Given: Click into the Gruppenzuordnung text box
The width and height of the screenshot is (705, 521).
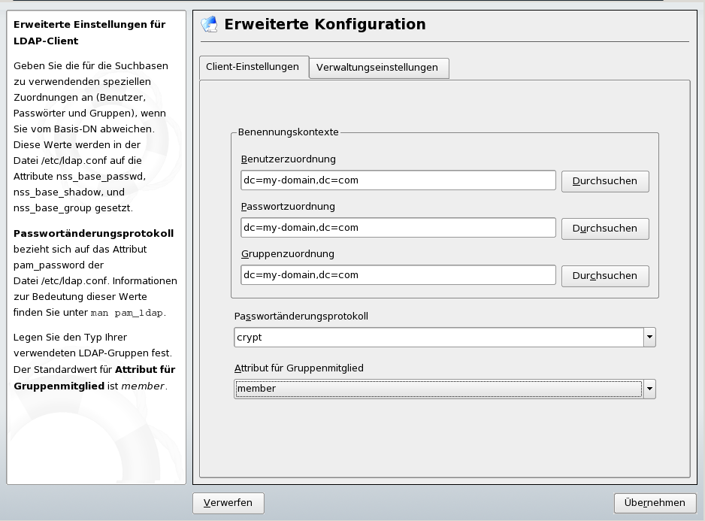Looking at the screenshot, I should pos(398,275).
